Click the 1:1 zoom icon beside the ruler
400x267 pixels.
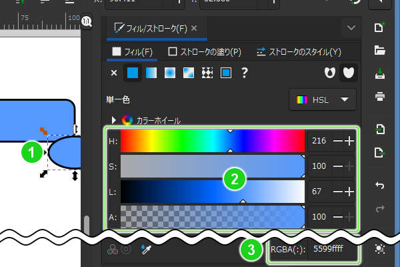pos(87,21)
